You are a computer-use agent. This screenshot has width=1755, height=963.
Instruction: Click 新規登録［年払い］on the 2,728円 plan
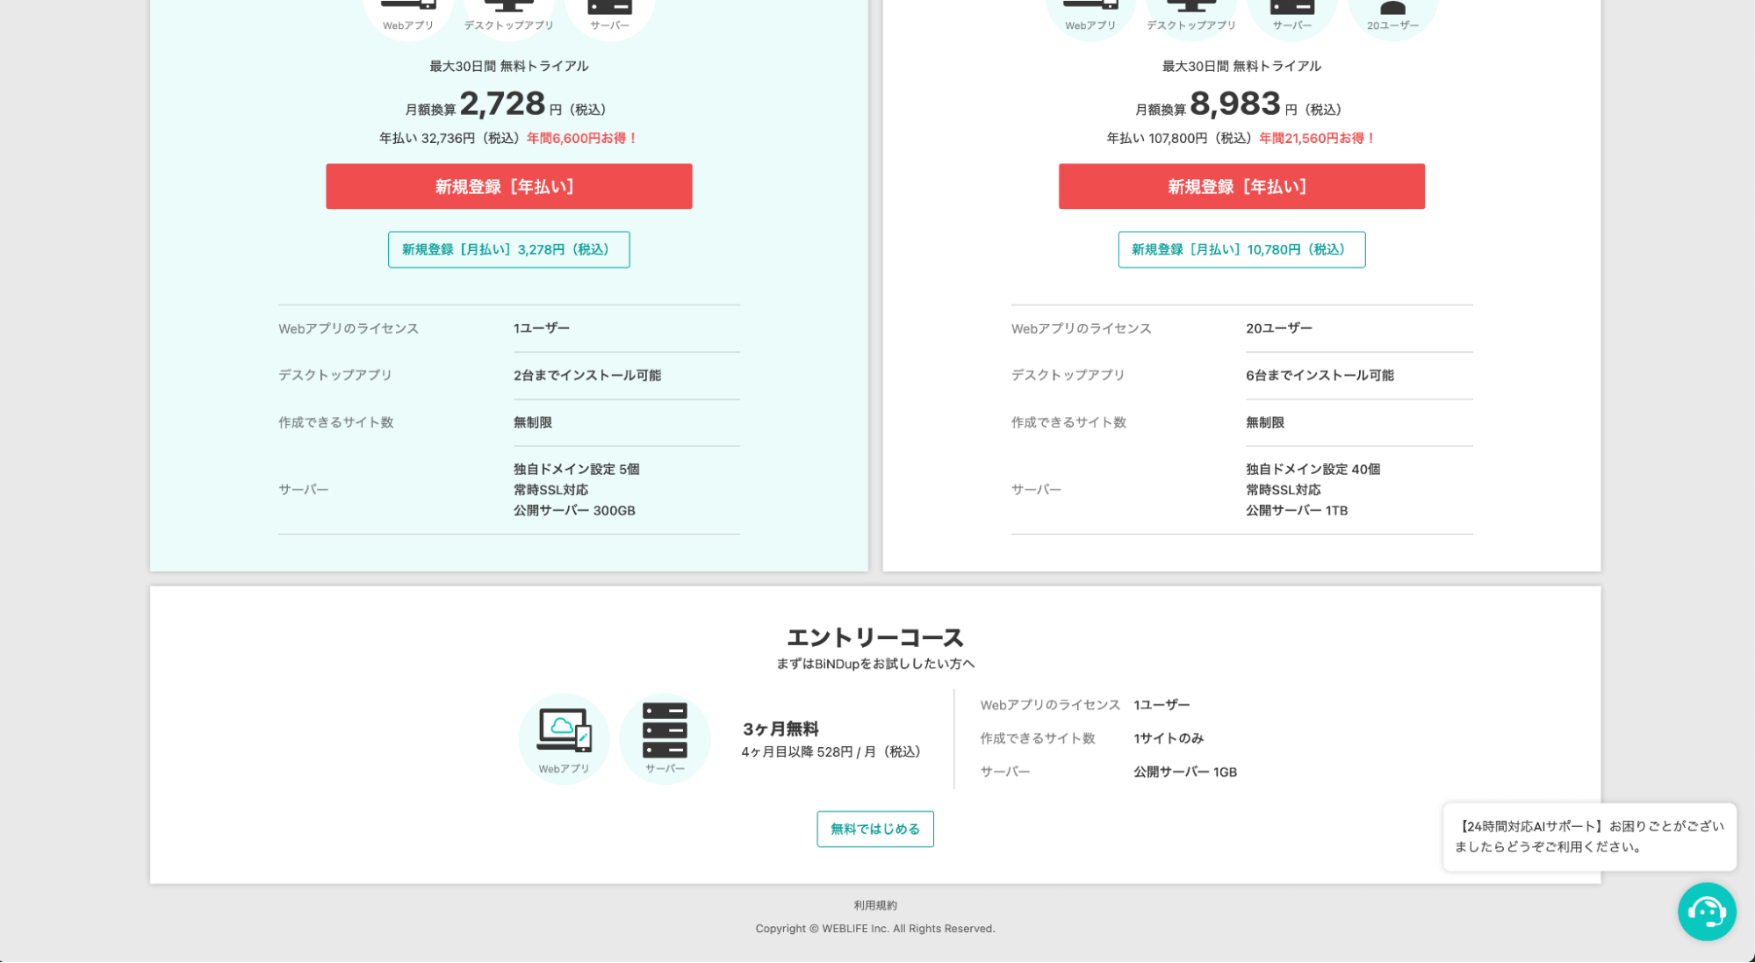click(x=508, y=186)
